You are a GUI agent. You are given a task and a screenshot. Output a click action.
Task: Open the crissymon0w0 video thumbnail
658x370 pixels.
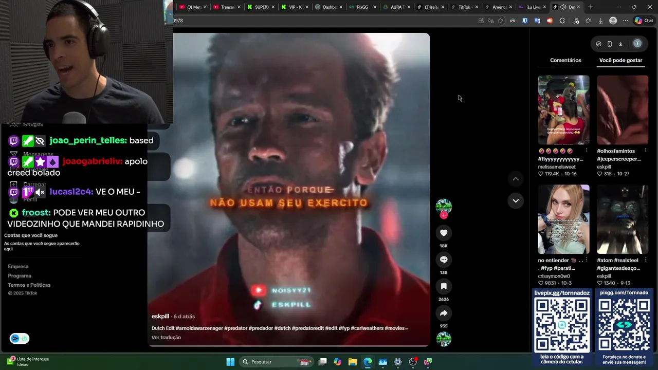563,219
